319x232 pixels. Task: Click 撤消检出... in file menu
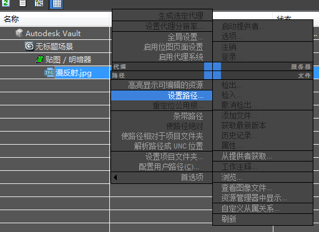point(263,105)
